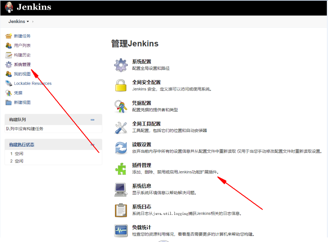Open the 系统管理 sidebar link

(x=22, y=64)
